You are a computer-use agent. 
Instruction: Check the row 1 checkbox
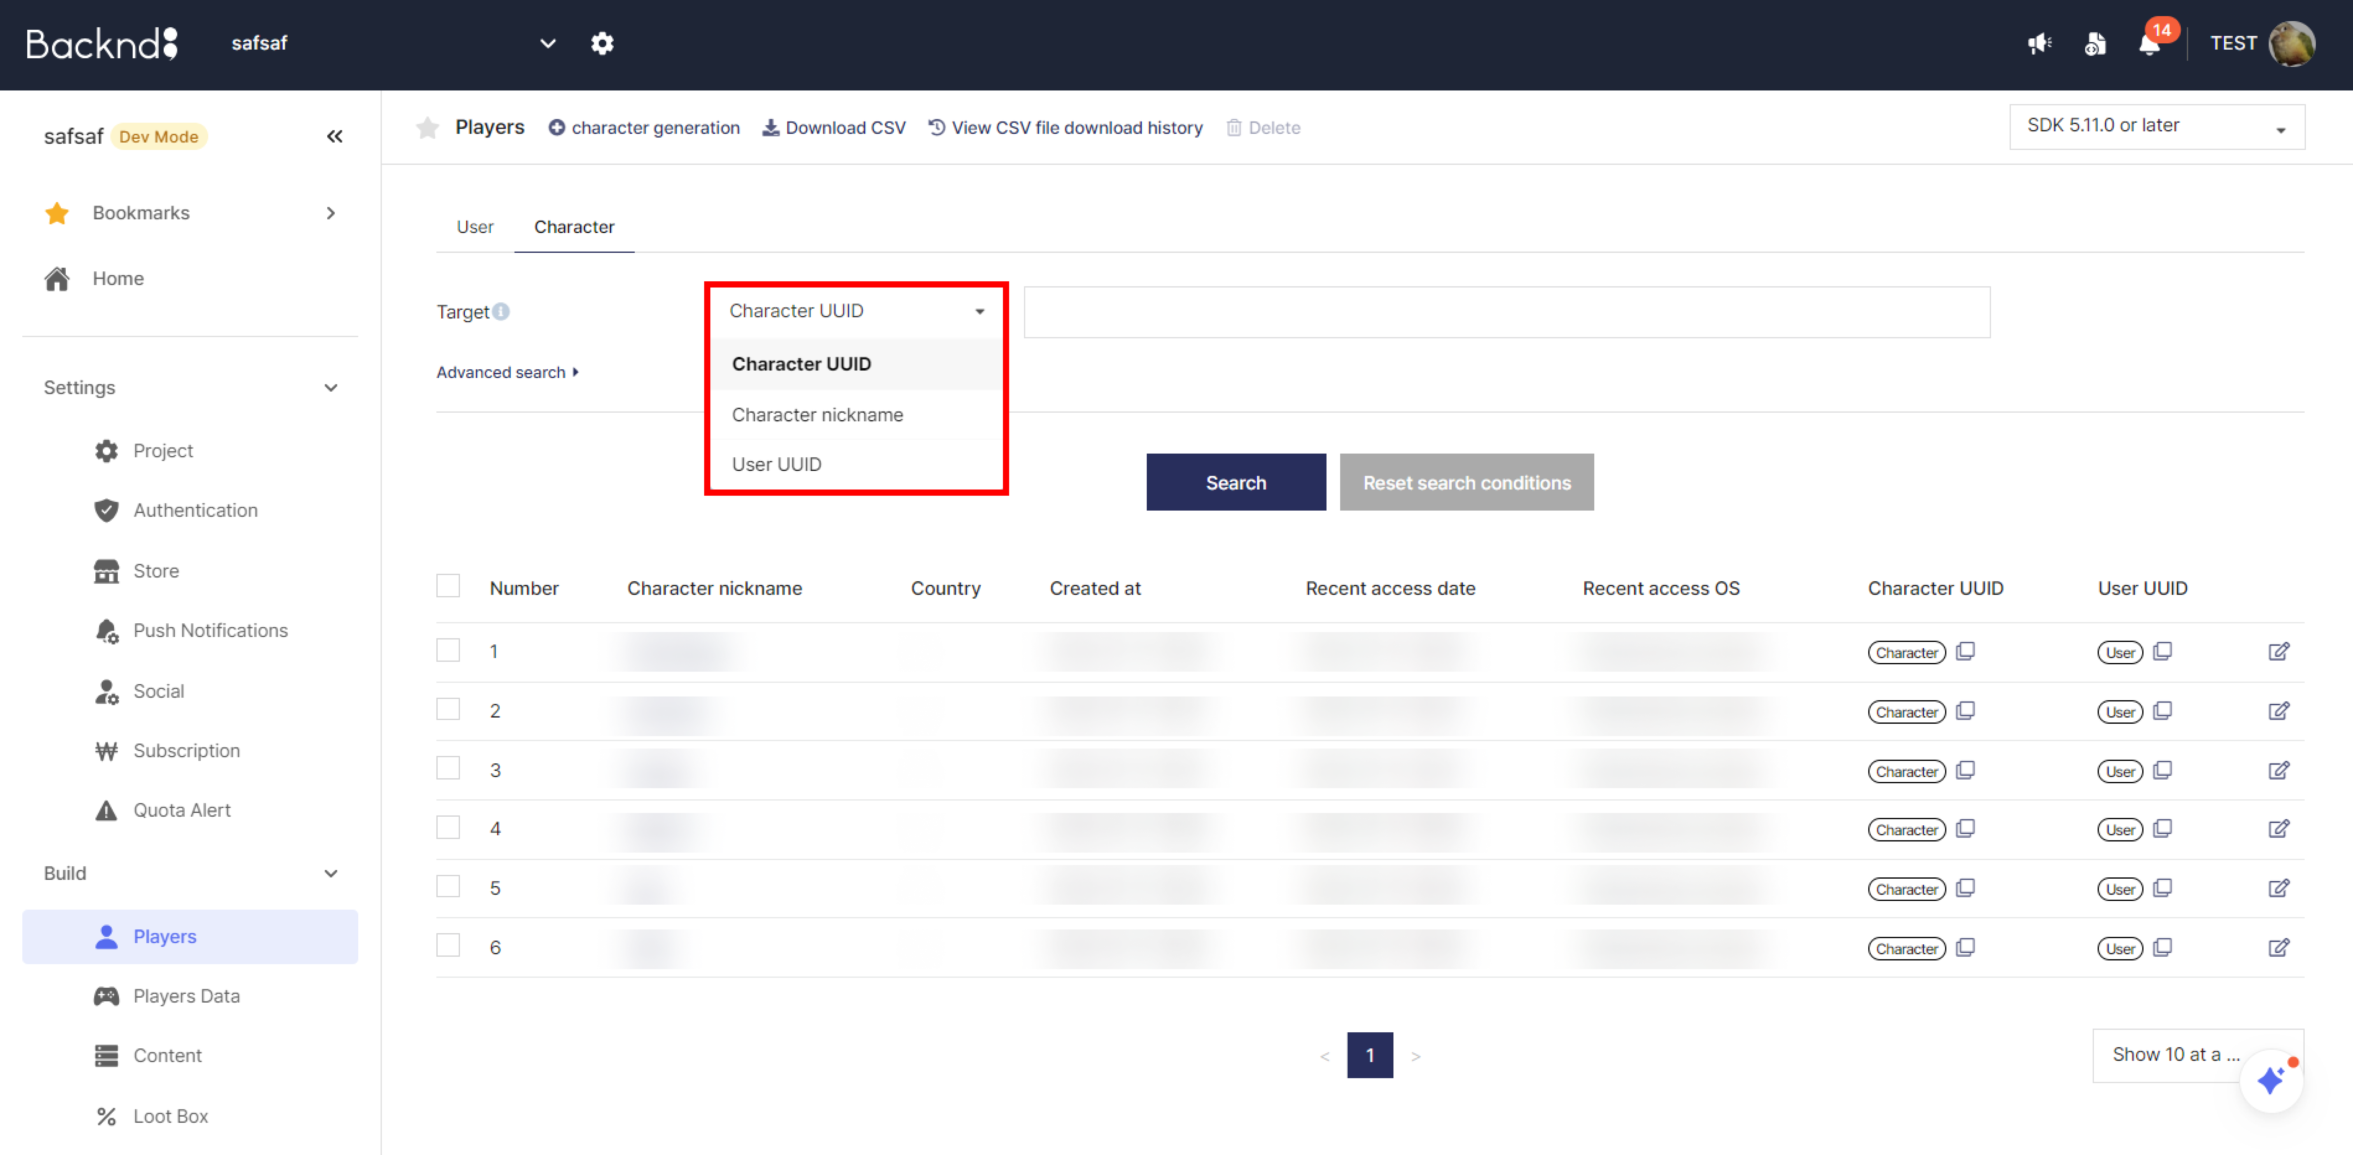448,650
